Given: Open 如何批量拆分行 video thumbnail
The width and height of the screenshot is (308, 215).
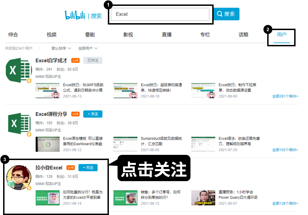Looking at the screenshot, I should coord(48,198).
